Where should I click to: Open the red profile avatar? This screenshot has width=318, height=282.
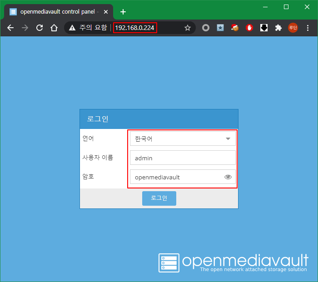[x=293, y=28]
